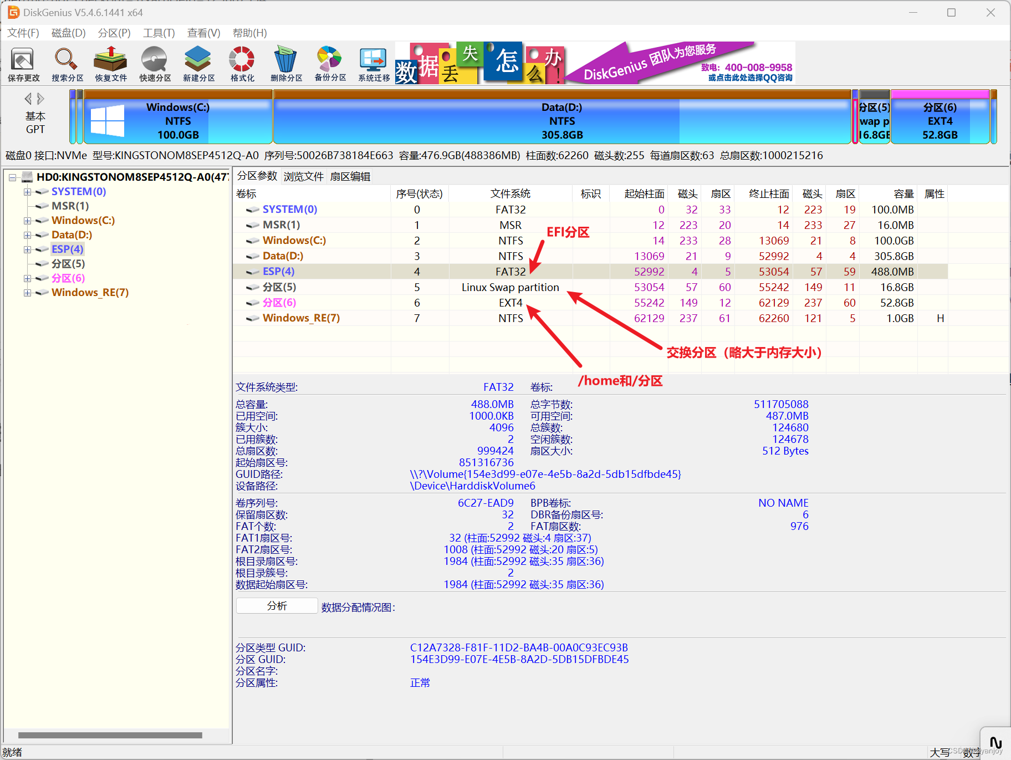
Task: Select the Windows_RE(7) row in partition table
Action: (590, 318)
